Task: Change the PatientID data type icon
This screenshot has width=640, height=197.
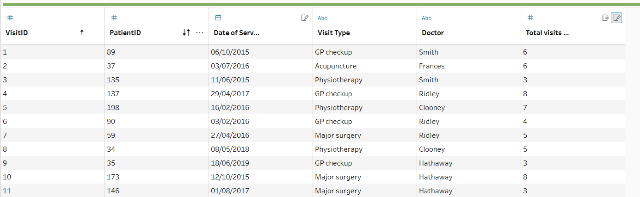Action: tap(114, 18)
